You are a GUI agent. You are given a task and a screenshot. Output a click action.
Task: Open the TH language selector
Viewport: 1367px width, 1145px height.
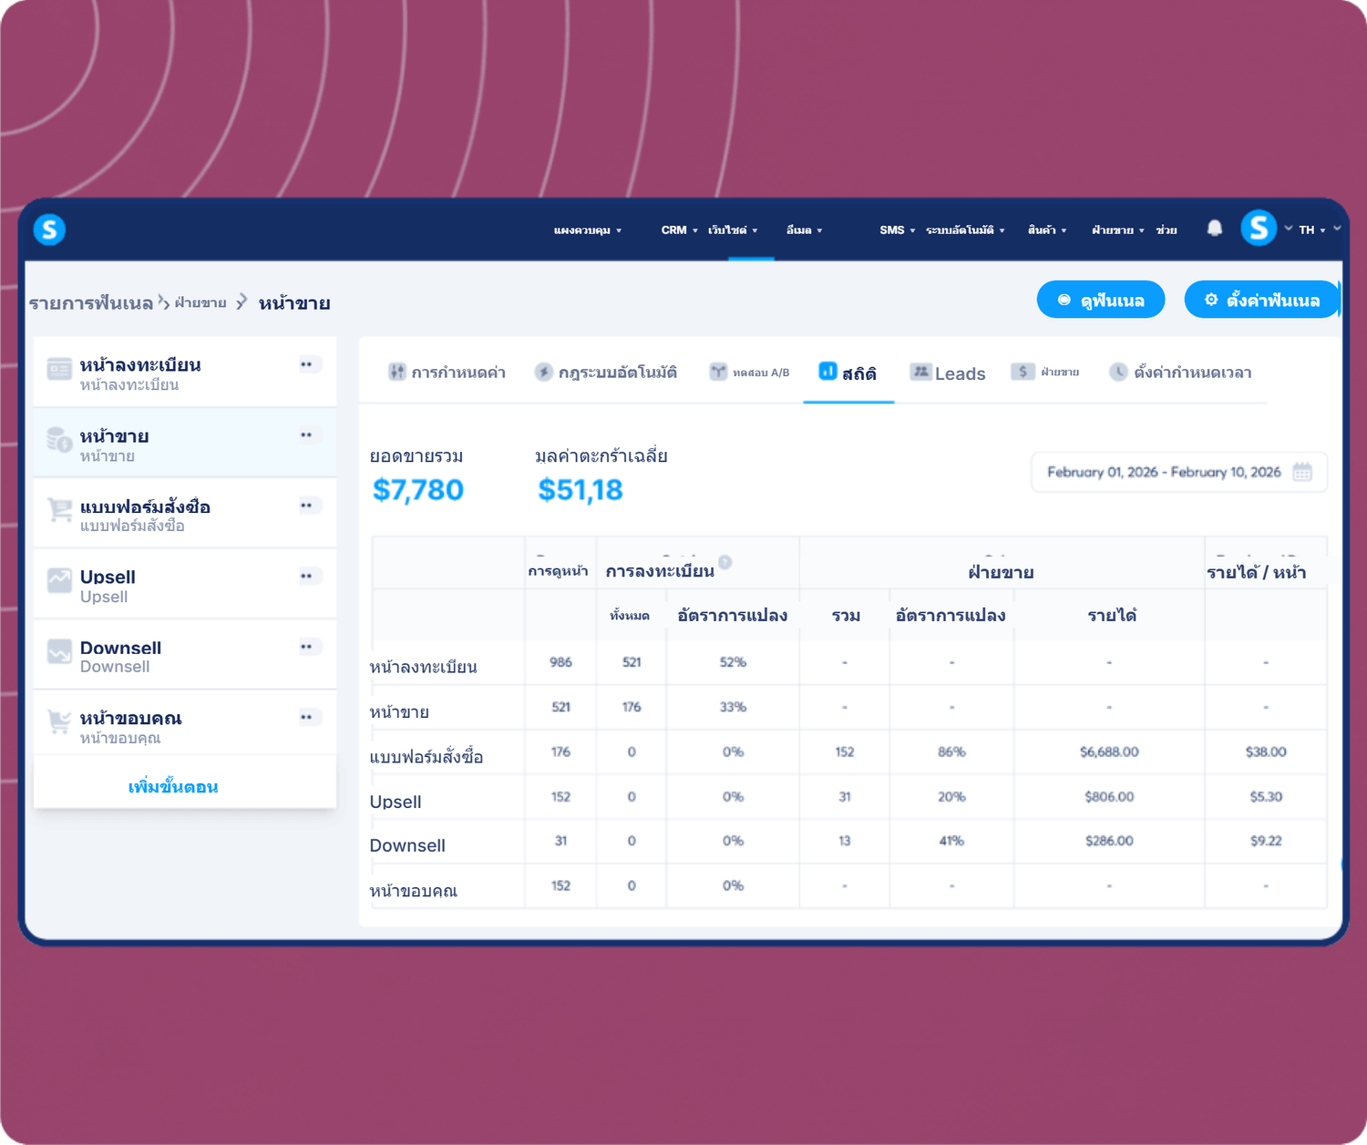tap(1311, 230)
